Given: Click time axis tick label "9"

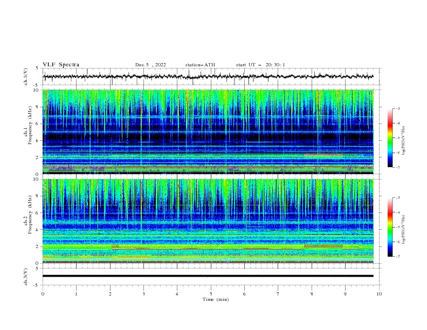Looking at the screenshot, I should pyautogui.click(x=345, y=294).
